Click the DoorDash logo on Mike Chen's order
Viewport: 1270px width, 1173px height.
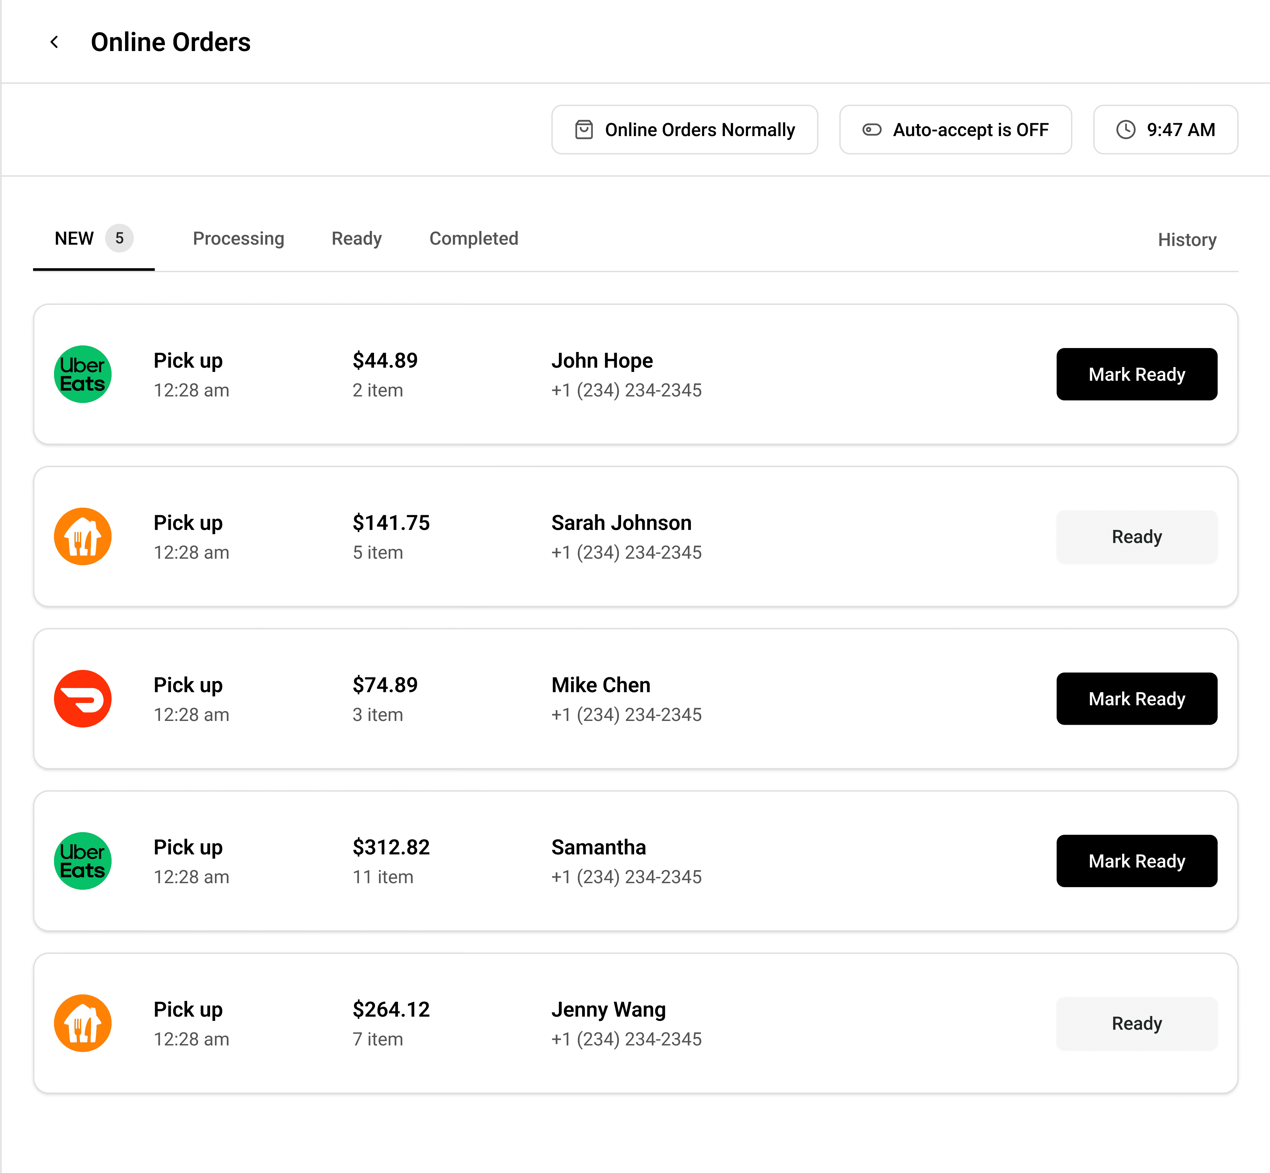[82, 699]
